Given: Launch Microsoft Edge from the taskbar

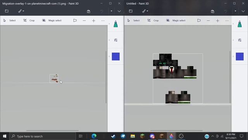Looking at the screenshot, I should click(x=94, y=136).
